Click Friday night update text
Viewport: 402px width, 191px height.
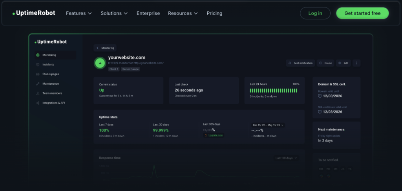pos(329,136)
